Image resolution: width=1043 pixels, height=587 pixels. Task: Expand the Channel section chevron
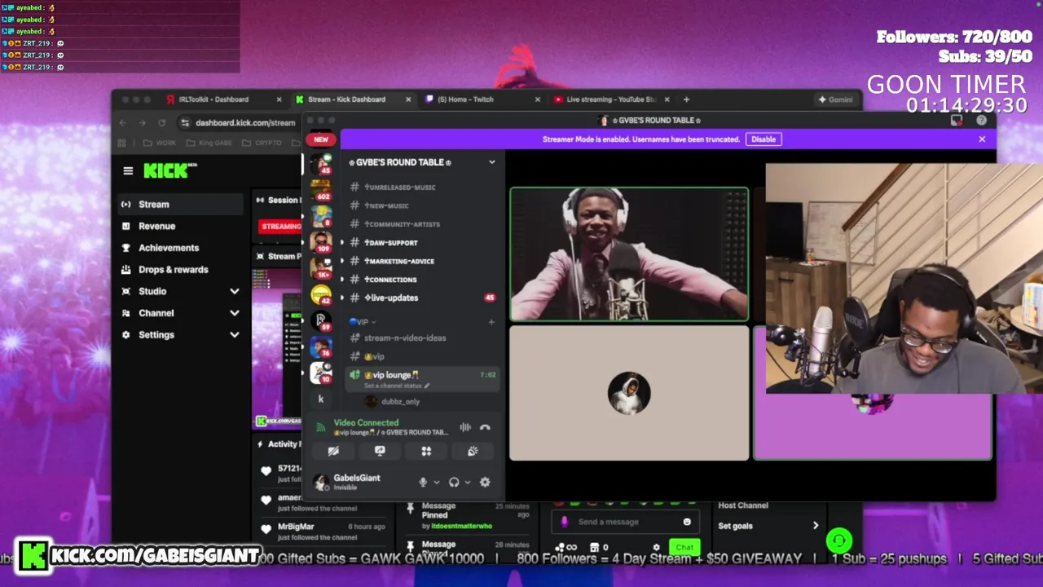235,313
